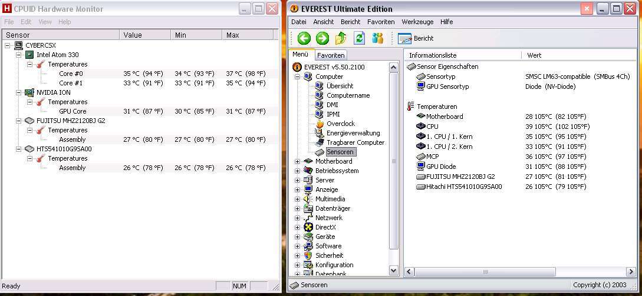Click the FUJITSU hard drive icon in Hardware Monitor
The width and height of the screenshot is (642, 296).
(29, 121)
